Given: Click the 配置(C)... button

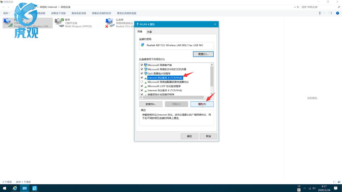Looking at the screenshot, I should pyautogui.click(x=203, y=54).
